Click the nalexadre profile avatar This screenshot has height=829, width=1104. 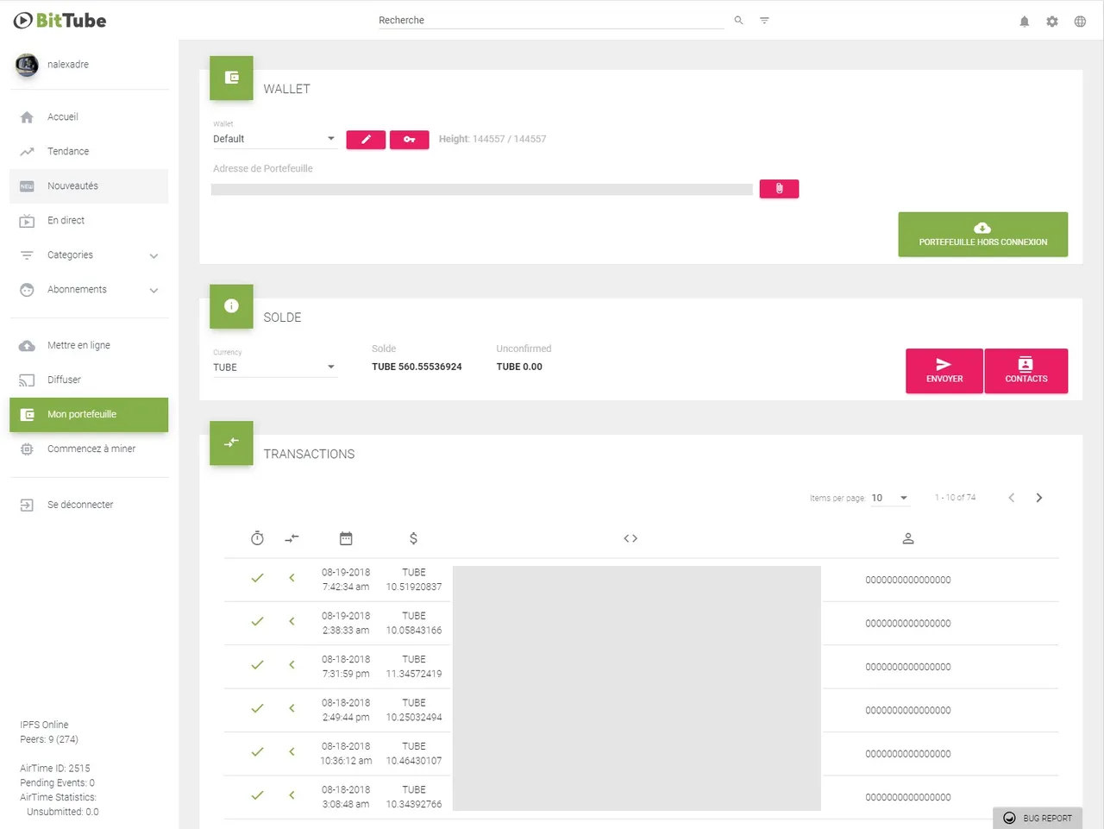[27, 65]
